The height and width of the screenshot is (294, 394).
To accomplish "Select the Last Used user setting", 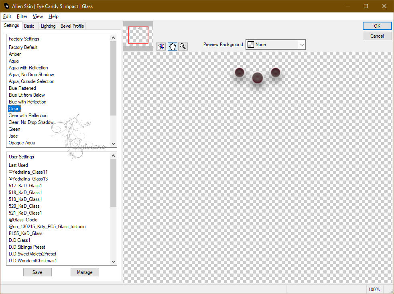I will tap(18, 165).
